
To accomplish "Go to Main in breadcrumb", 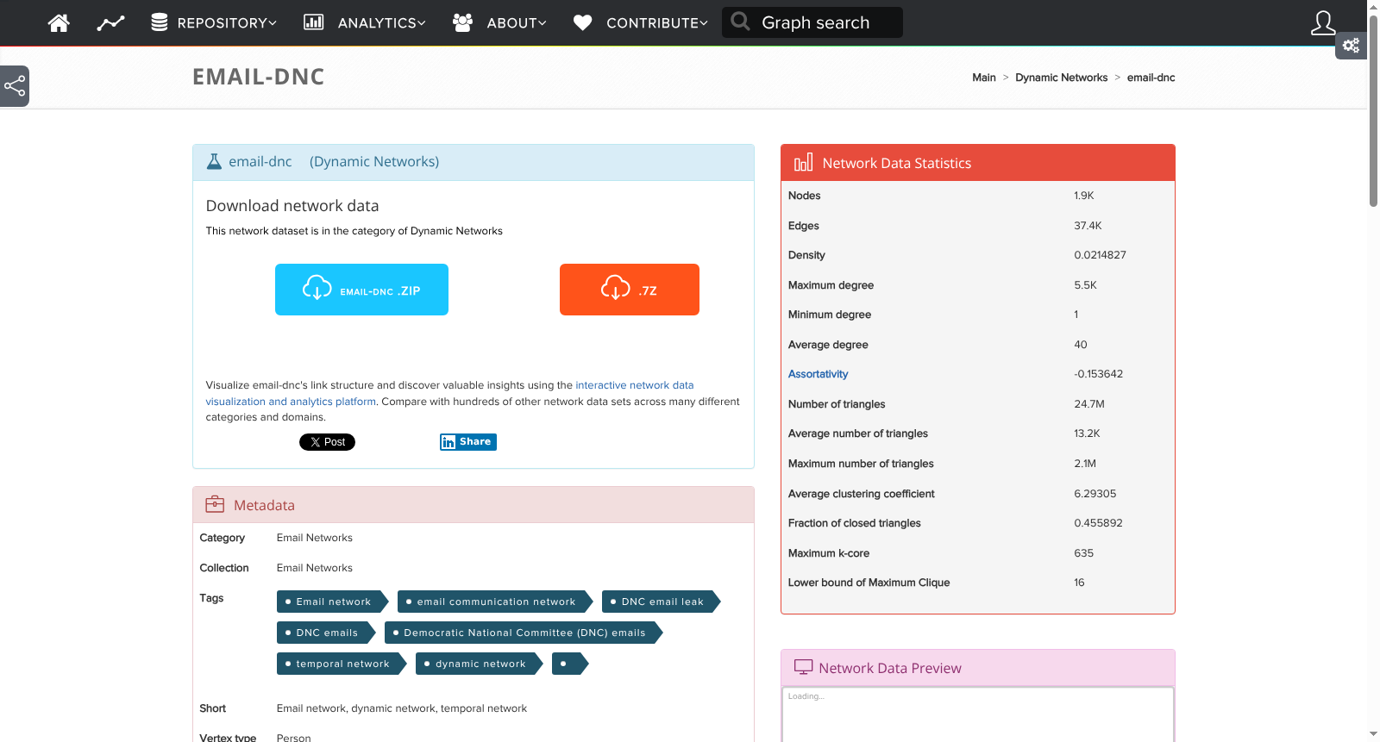I will (x=984, y=78).
